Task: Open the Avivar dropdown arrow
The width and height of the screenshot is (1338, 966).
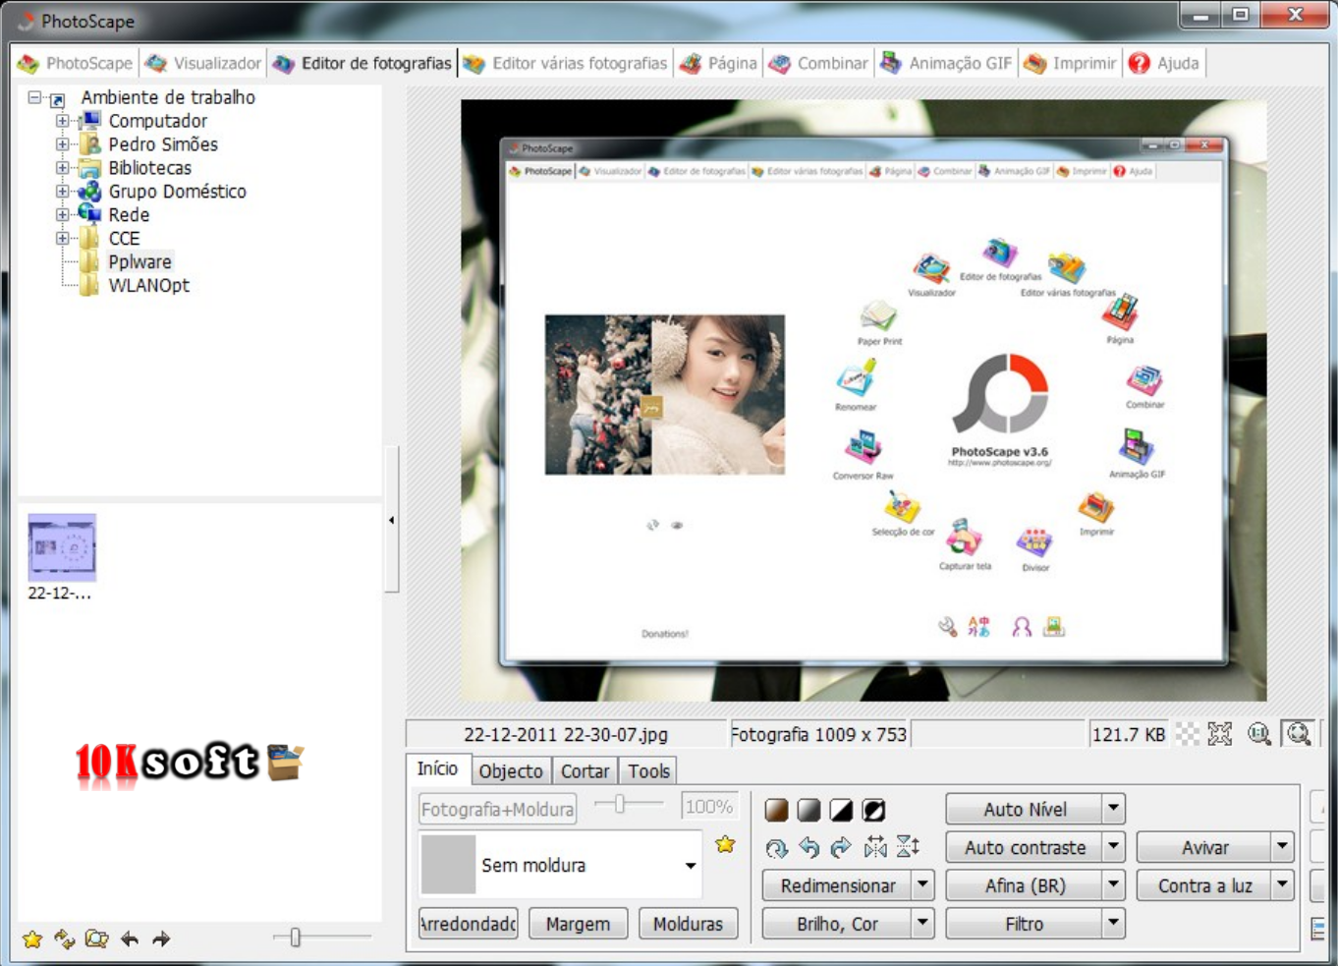Action: tap(1282, 847)
